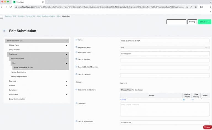Click the Update Details icon for CV.docx

point(184,100)
